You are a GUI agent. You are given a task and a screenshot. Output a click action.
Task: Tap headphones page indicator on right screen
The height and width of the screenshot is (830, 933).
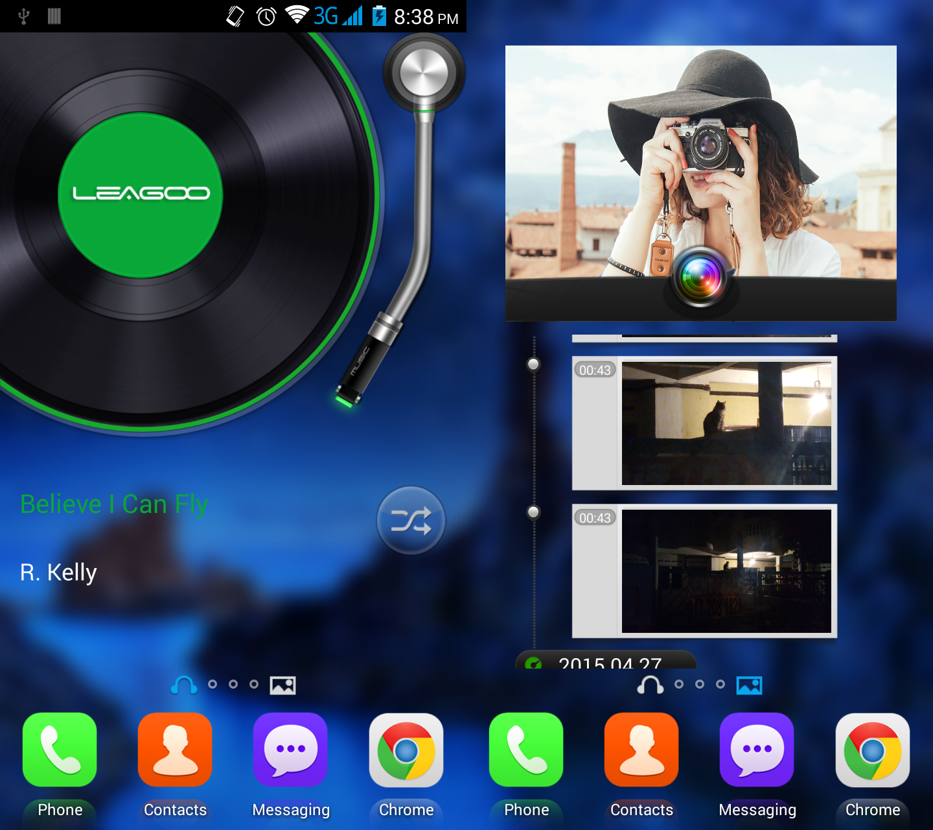651,685
